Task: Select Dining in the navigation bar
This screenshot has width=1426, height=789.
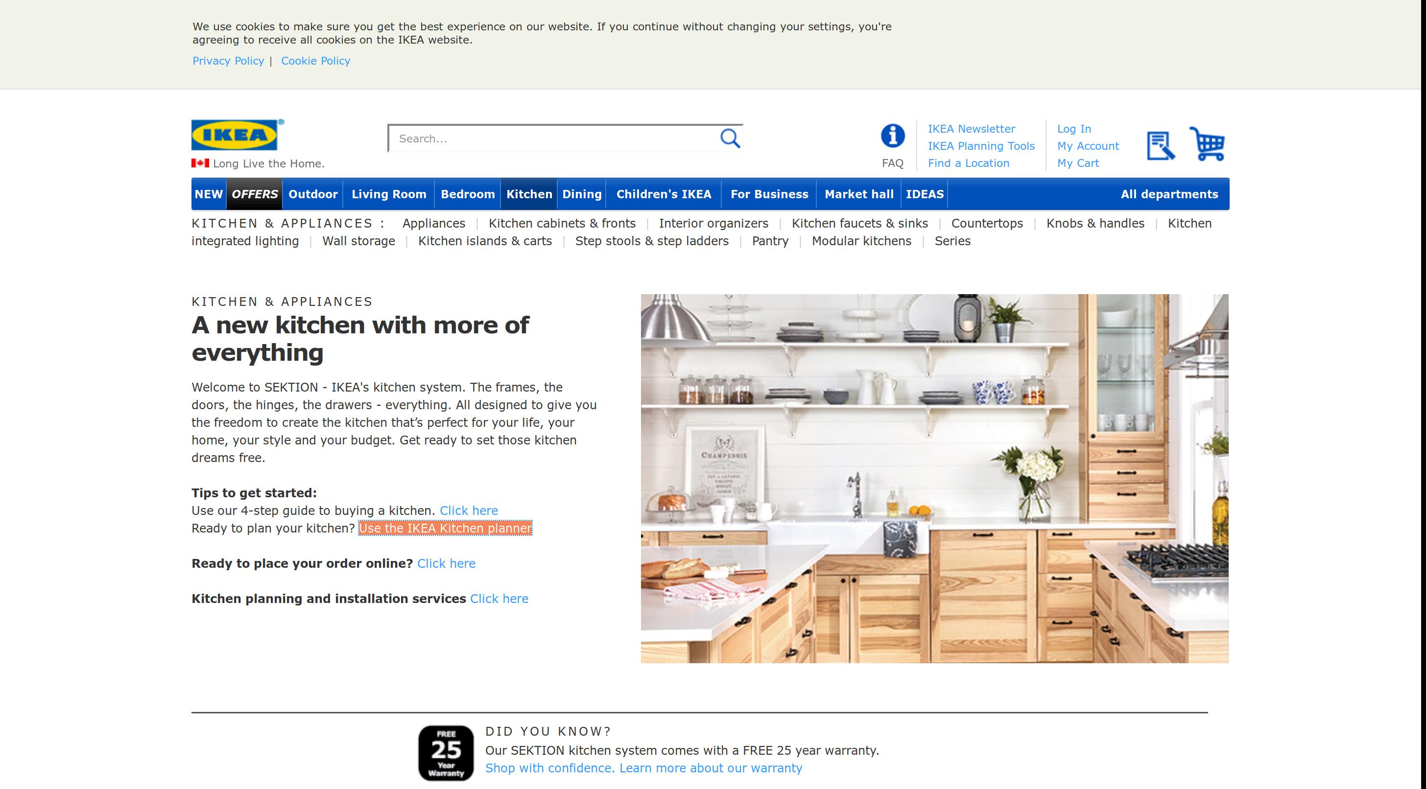Action: pyautogui.click(x=582, y=194)
